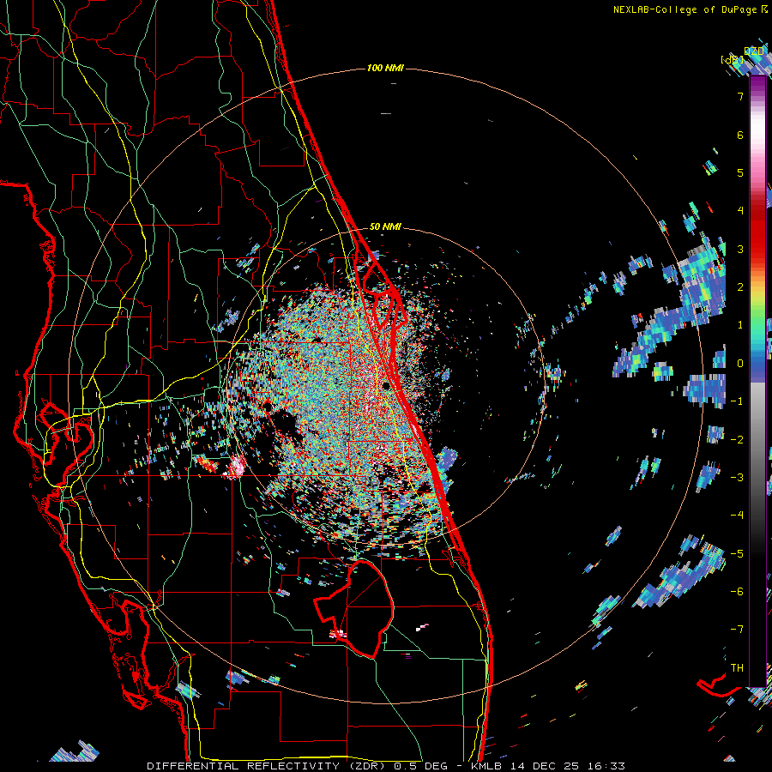Viewport: 772px width, 772px height.
Task: Click the 2 value on the scale
Action: 740,287
